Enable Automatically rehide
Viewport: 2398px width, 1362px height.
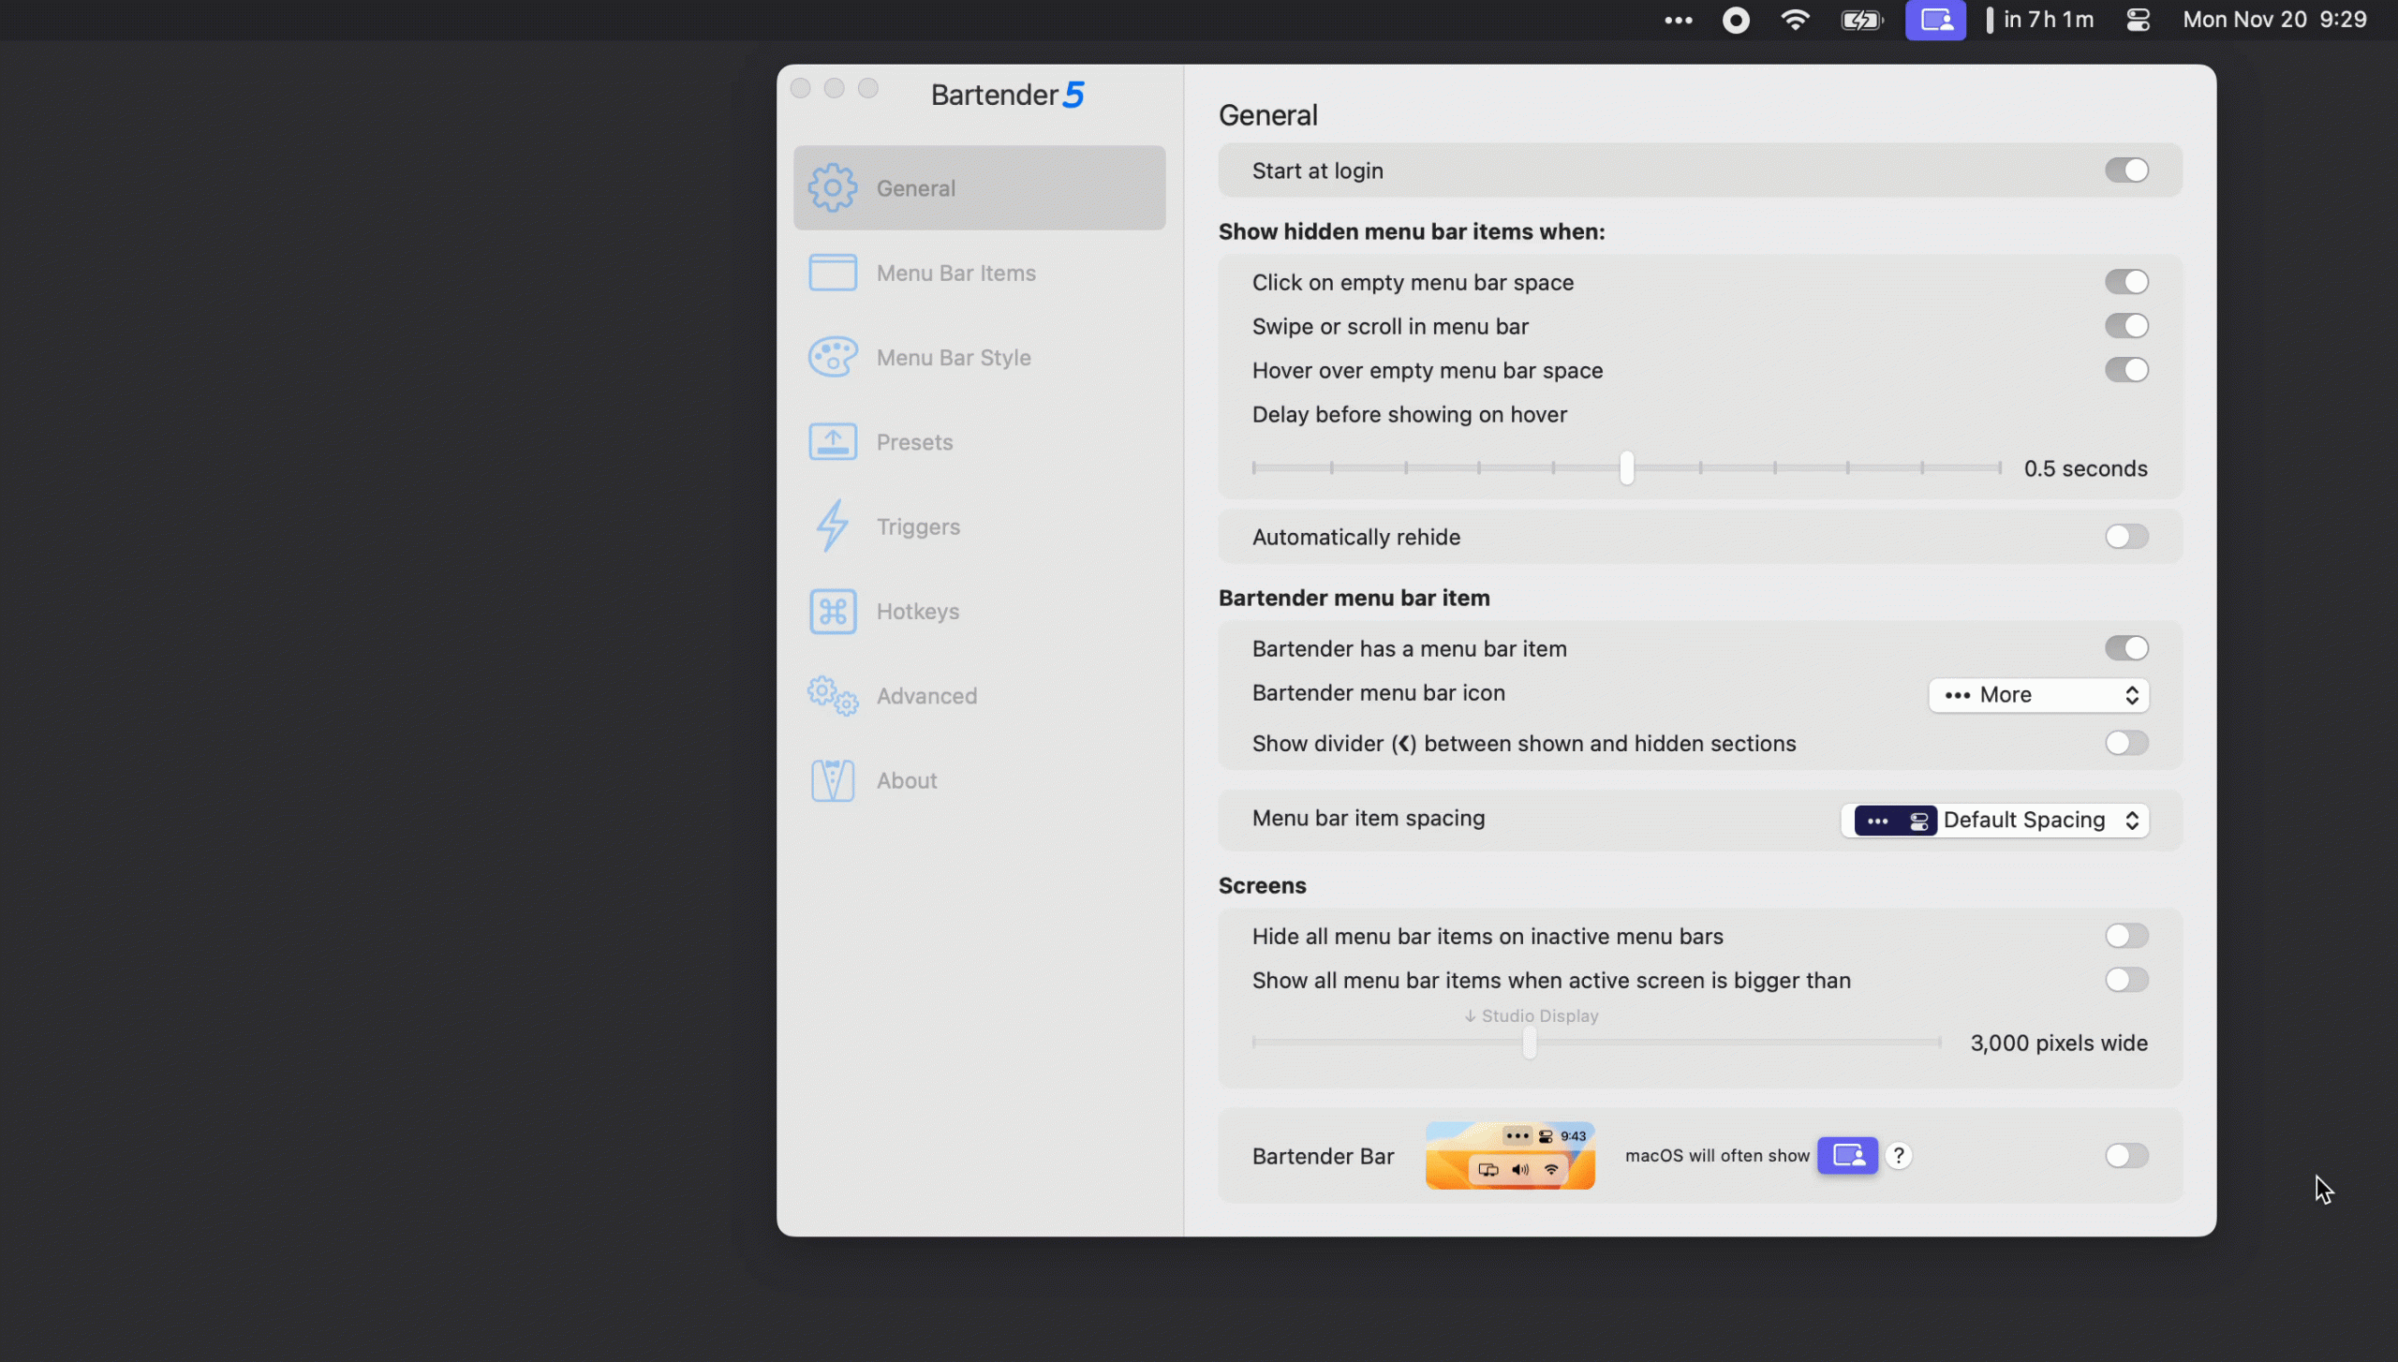[x=2125, y=537]
